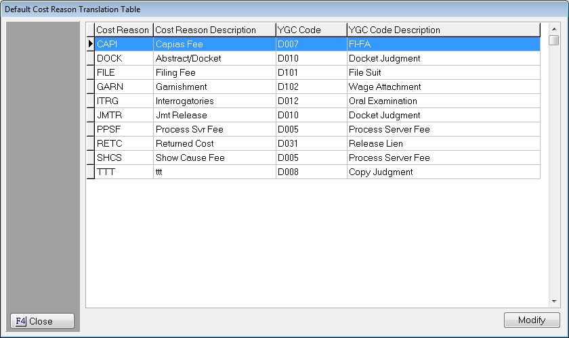
Task: Click the Modify button
Action: 532,320
